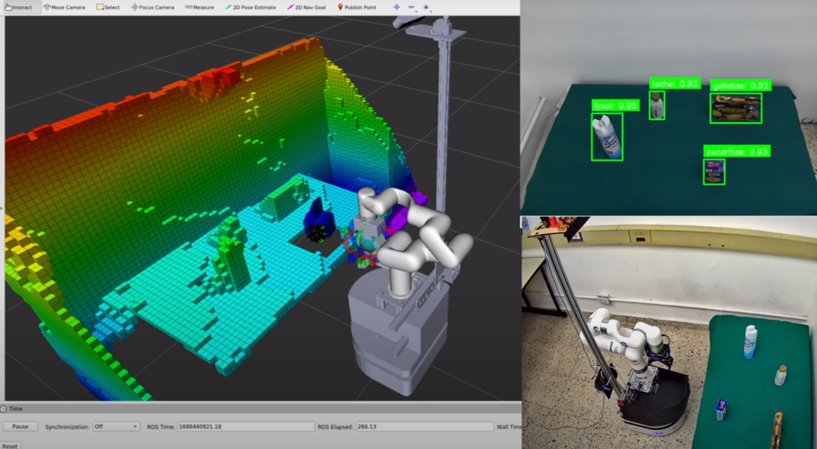Expand the Synchronization combo box
The image size is (817, 449).
(115, 426)
